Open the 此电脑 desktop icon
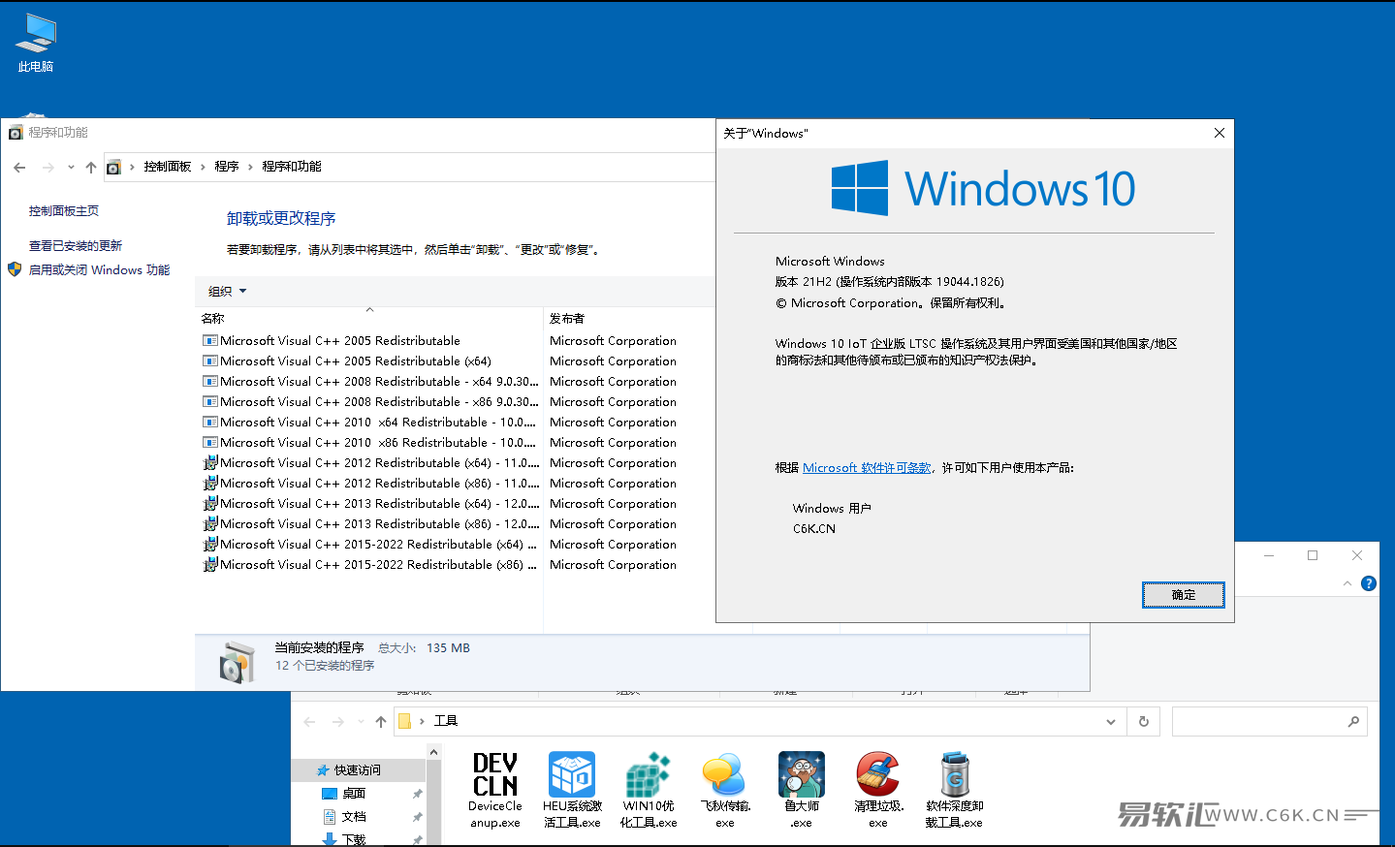 pyautogui.click(x=36, y=43)
